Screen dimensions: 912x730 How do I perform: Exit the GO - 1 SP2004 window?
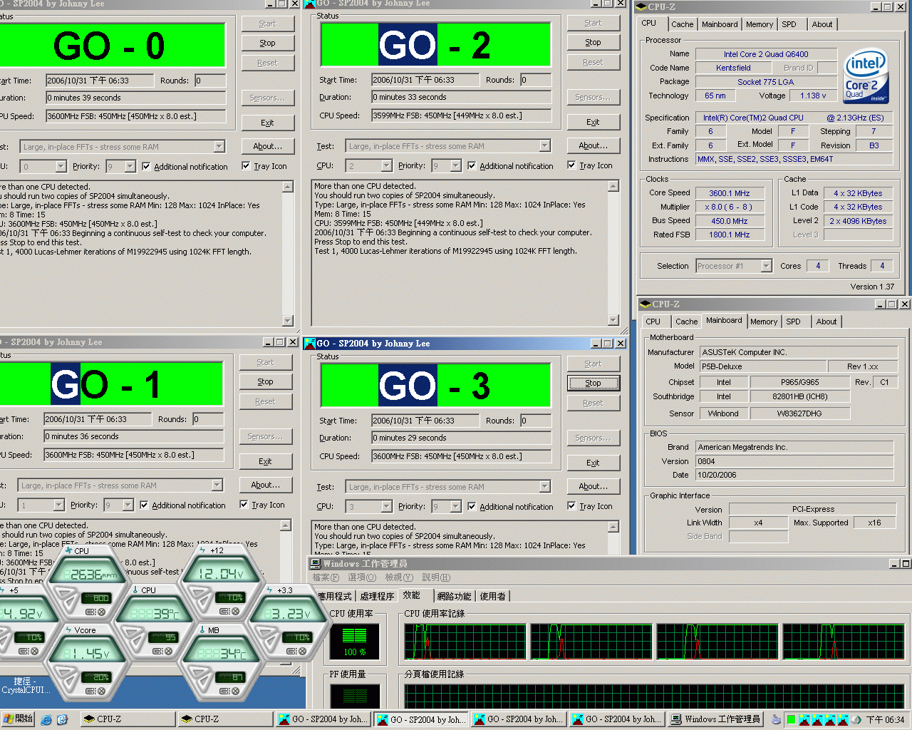(x=265, y=461)
